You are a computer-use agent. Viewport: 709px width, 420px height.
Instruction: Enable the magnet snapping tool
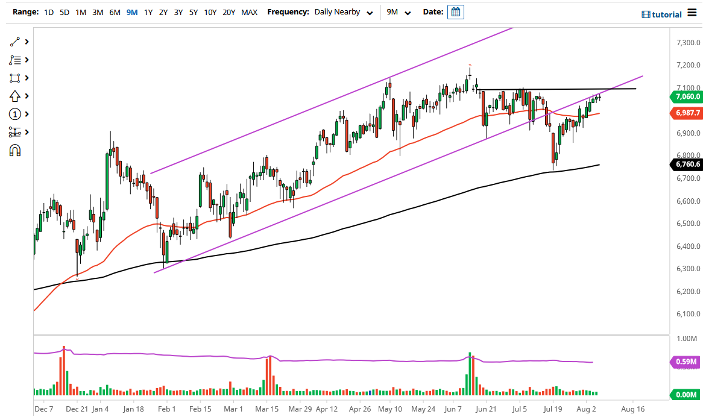(x=15, y=150)
